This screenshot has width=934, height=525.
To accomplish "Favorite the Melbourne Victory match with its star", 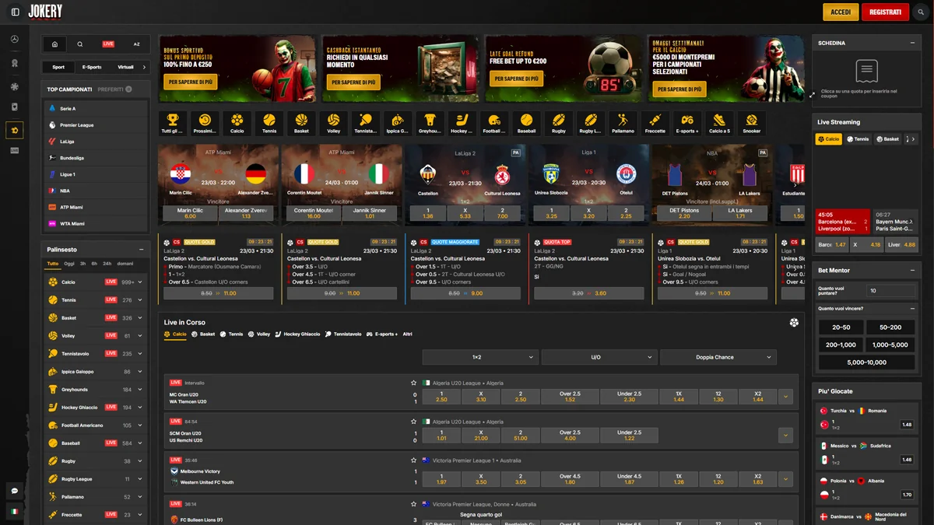I will [x=414, y=460].
